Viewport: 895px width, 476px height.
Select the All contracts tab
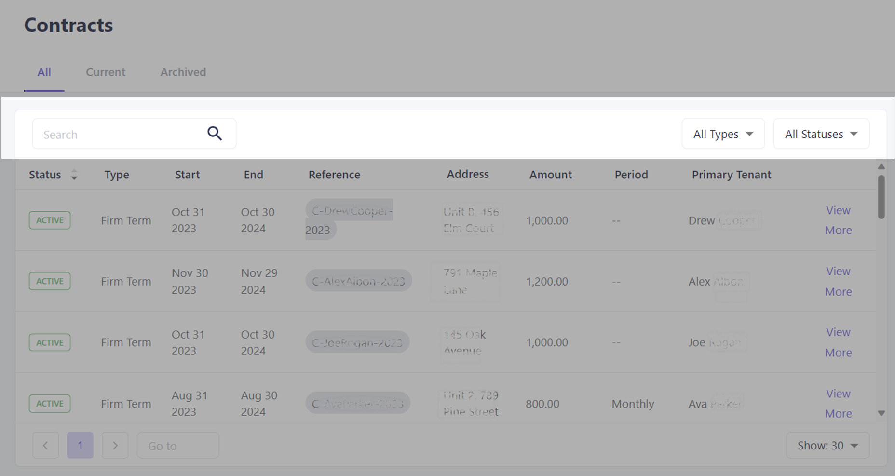pos(44,72)
